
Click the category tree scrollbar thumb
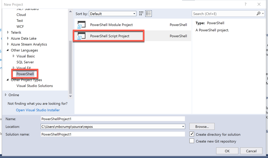pyautogui.click(x=70, y=67)
